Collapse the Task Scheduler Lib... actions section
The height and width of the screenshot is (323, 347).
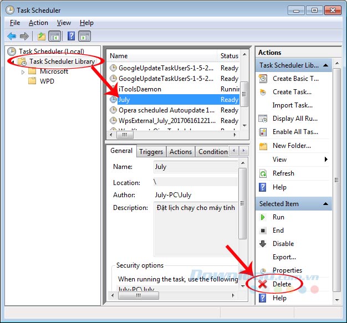(325, 65)
